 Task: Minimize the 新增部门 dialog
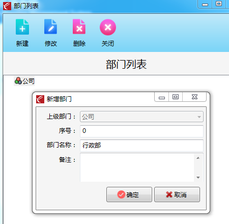[162, 97]
